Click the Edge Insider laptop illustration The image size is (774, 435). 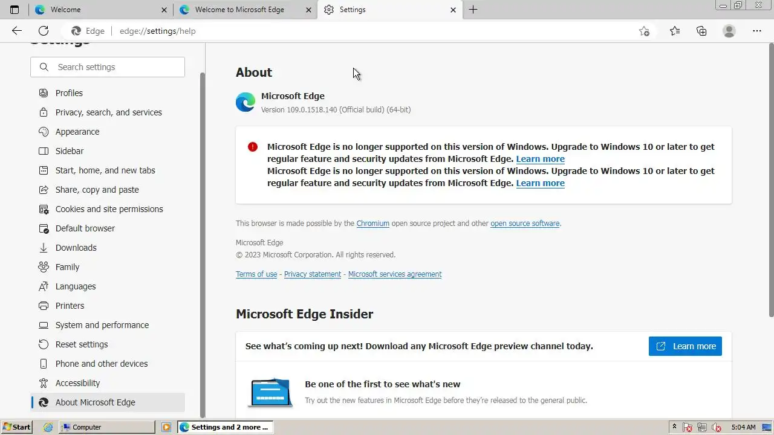pos(270,393)
